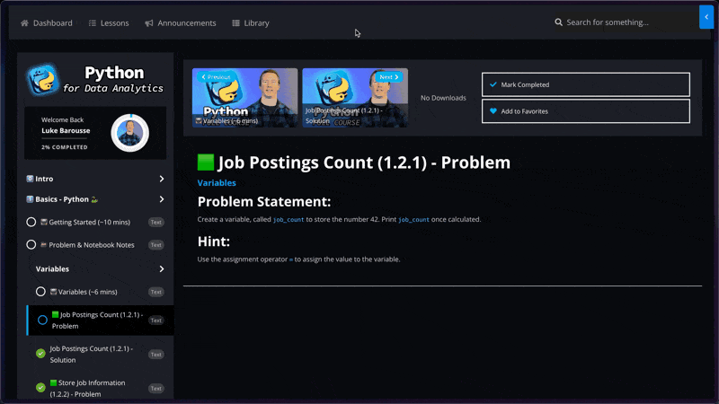Click the Mark Completed button
This screenshot has width=719, height=404.
(586, 84)
